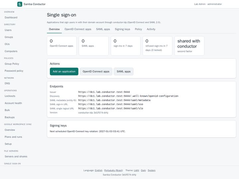Switch to the Activity tab
Viewport: 239px width, 179px height.
tap(151, 29)
